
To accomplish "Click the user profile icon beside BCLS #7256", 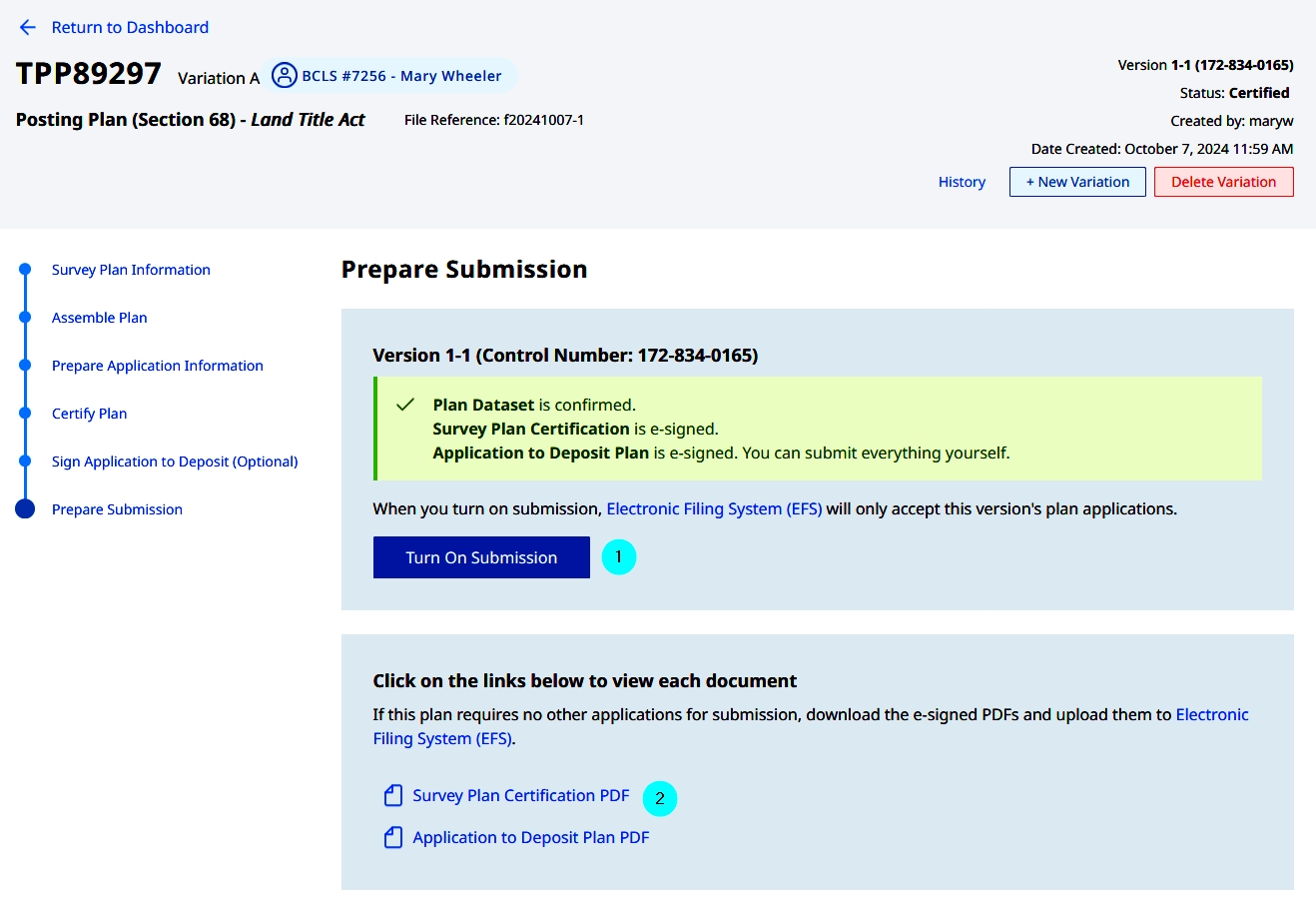I will (285, 76).
